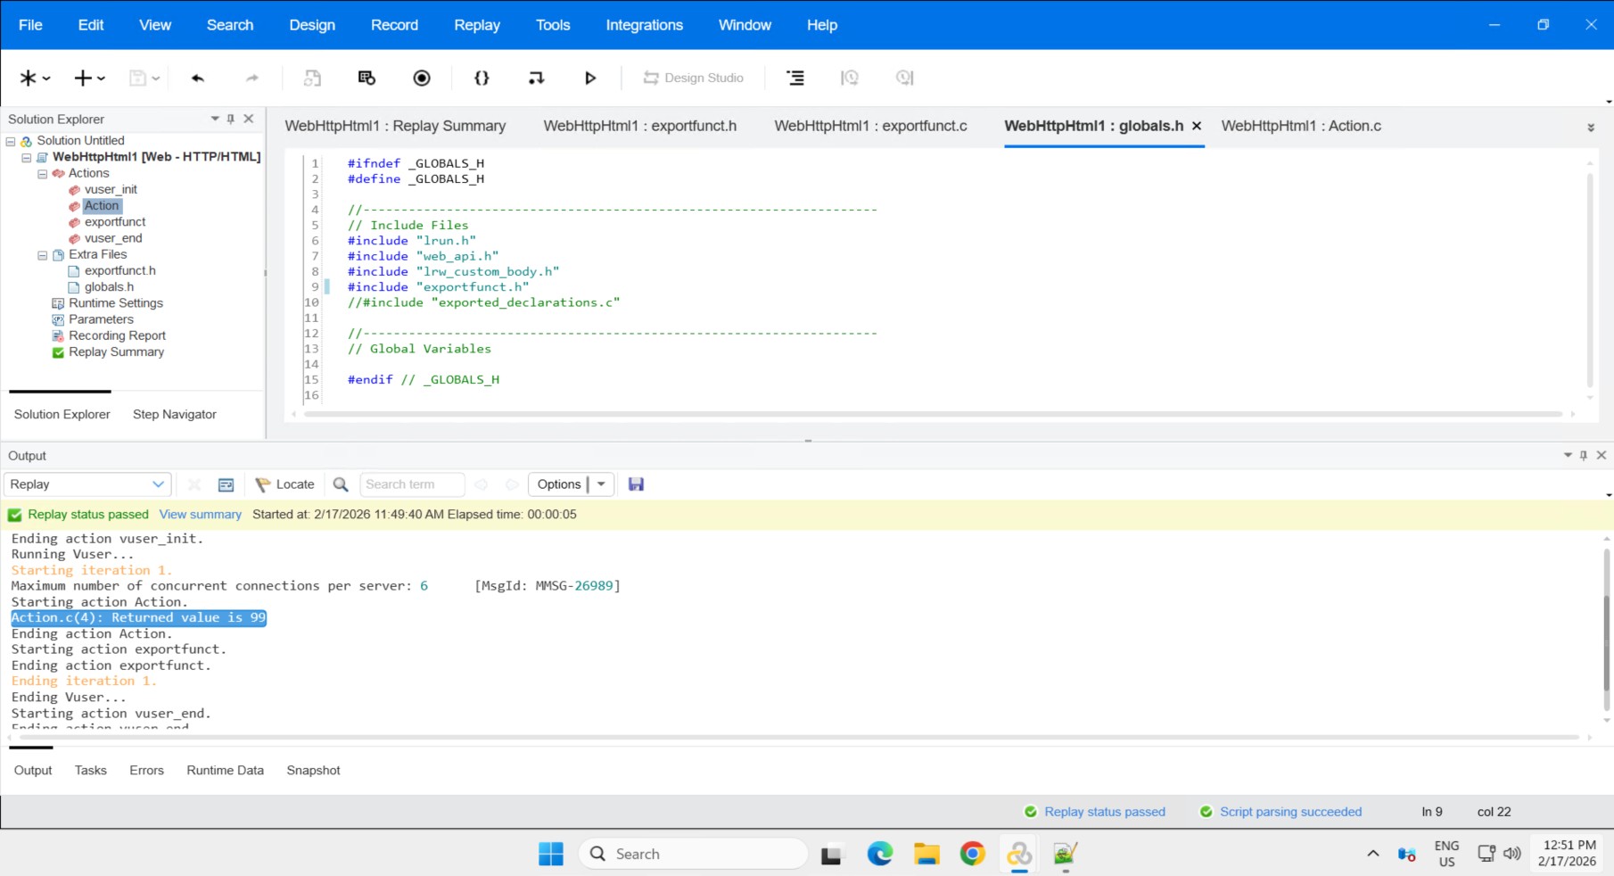This screenshot has height=876, width=1614.
Task: Switch to the WebHttpHtml1 : Action.c tab
Action: pos(1301,126)
